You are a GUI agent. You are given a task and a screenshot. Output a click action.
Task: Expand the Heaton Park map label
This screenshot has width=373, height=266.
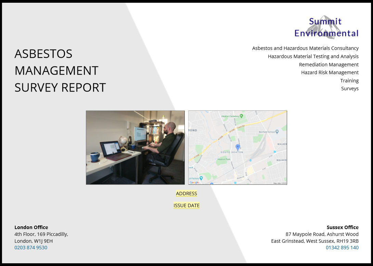[224, 159]
